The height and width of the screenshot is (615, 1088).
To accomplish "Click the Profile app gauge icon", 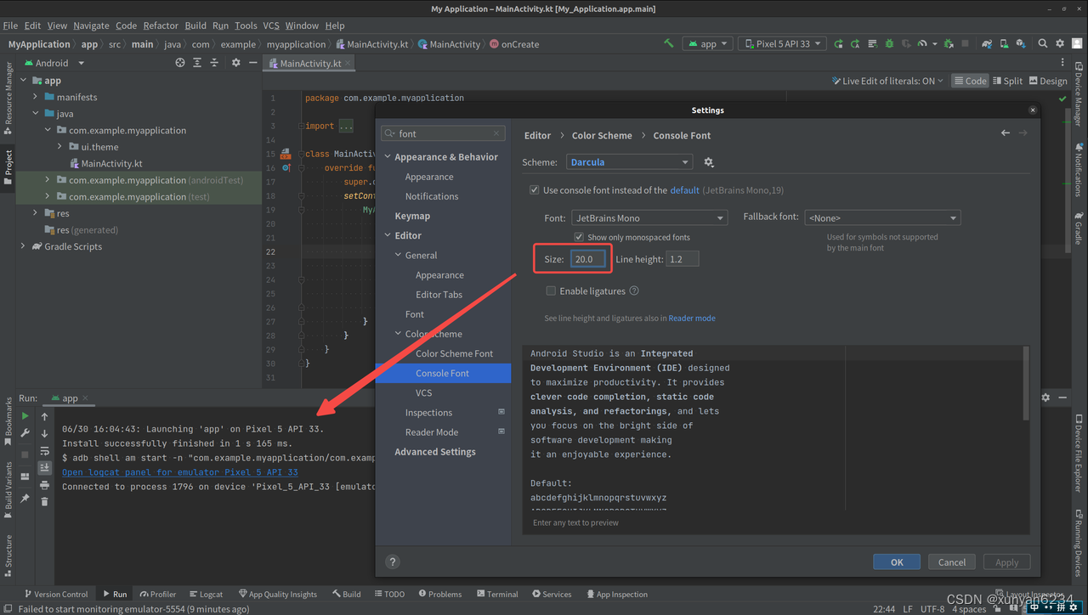I will pos(921,43).
